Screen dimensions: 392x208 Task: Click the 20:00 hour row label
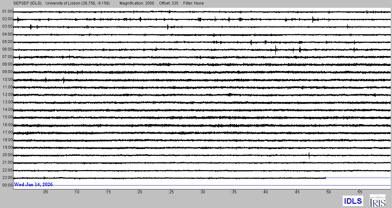click(7, 155)
